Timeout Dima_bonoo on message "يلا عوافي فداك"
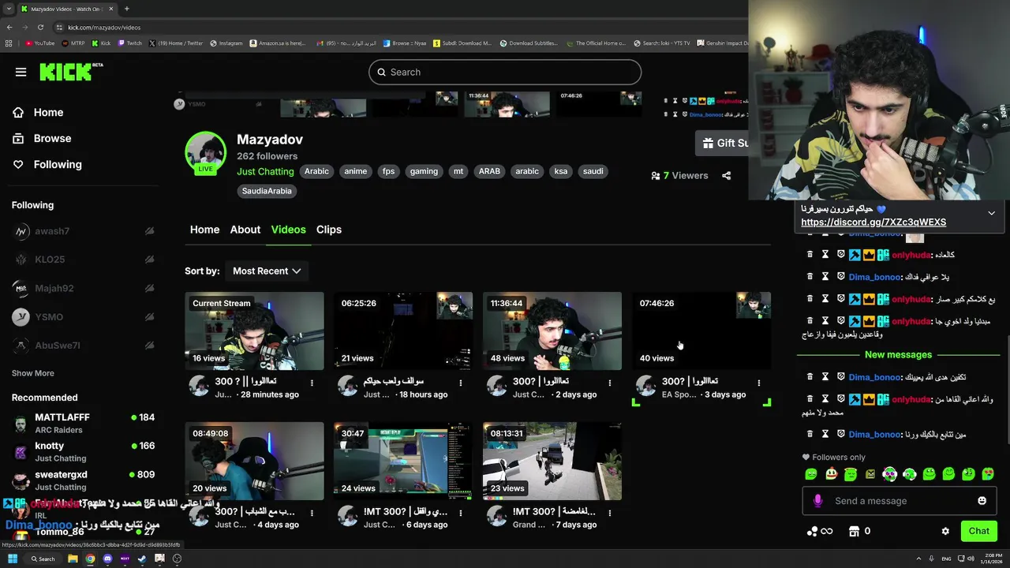 [825, 277]
